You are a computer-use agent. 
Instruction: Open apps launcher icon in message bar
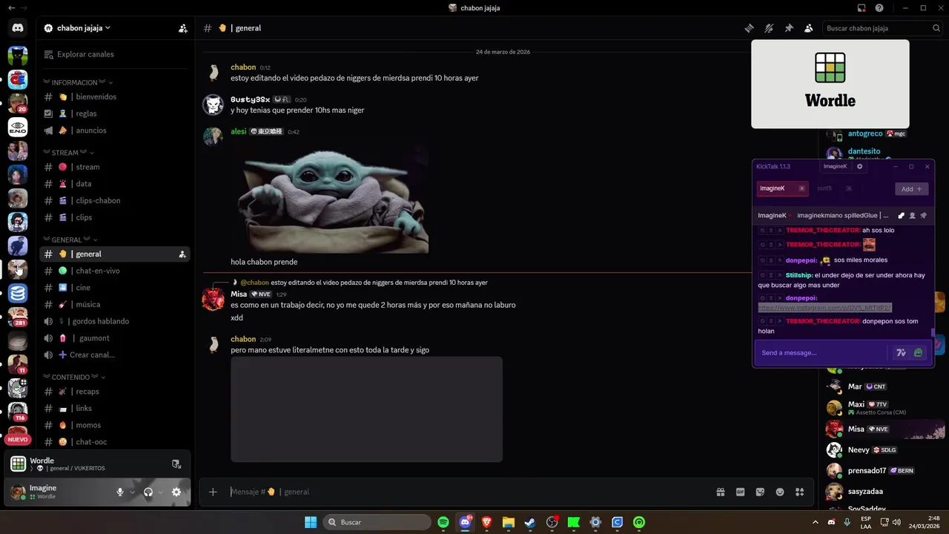[799, 492]
